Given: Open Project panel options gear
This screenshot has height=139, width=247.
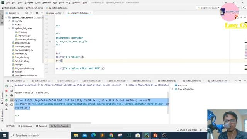Looking at the screenshot, I should coord(37,13).
